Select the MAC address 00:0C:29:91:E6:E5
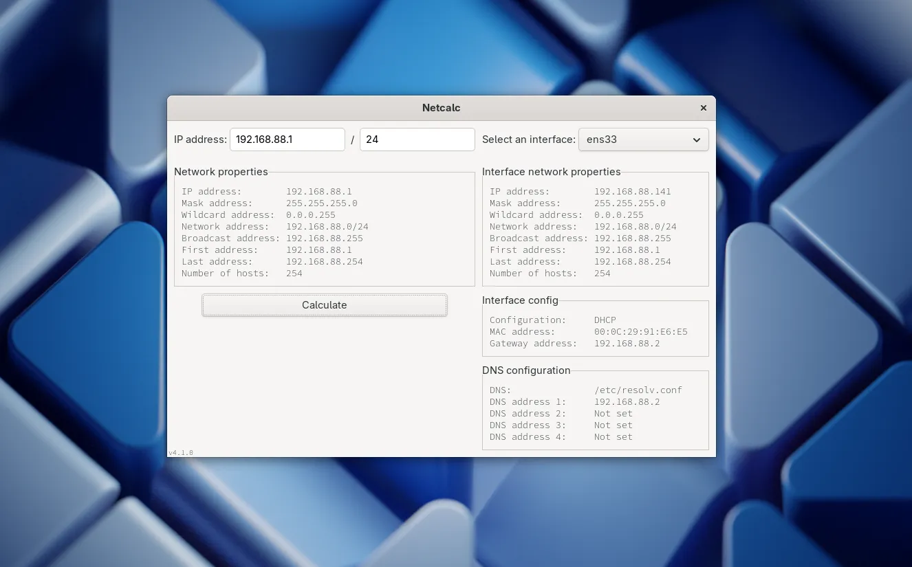912x567 pixels. click(639, 331)
